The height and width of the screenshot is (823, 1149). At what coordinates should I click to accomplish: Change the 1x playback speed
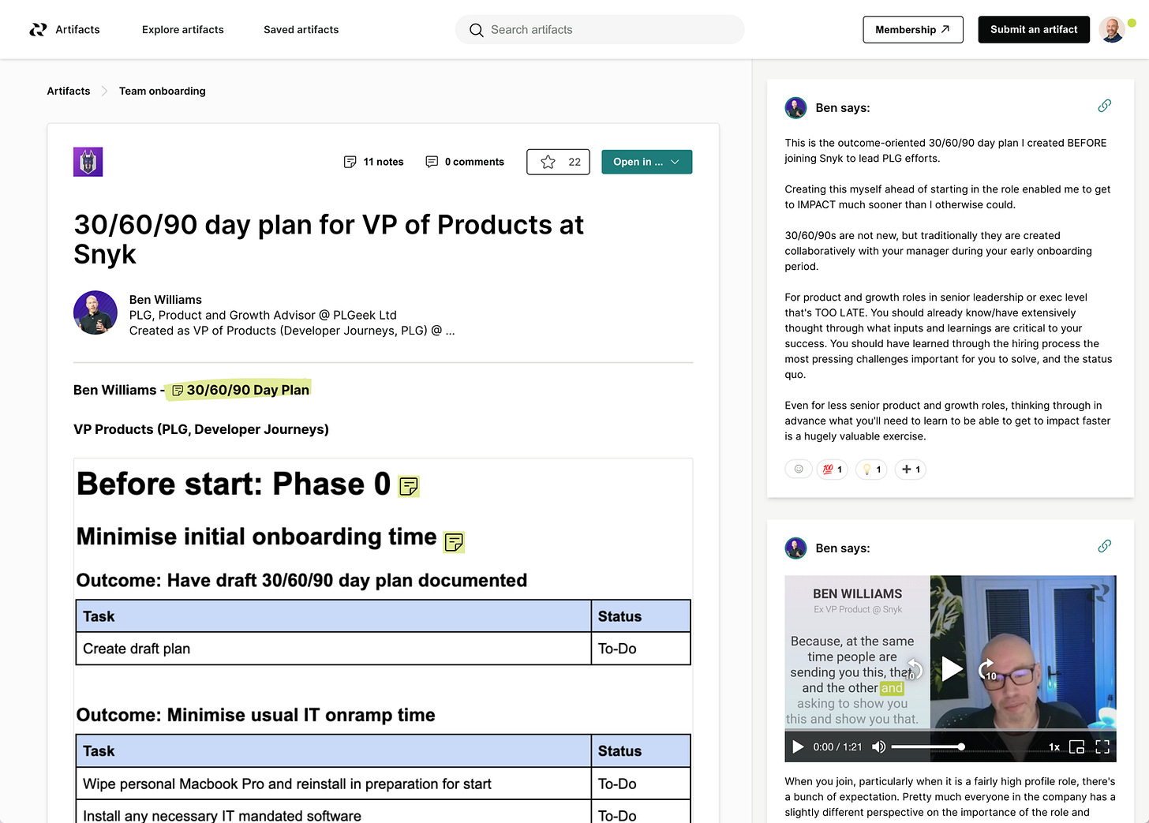pos(1054,746)
